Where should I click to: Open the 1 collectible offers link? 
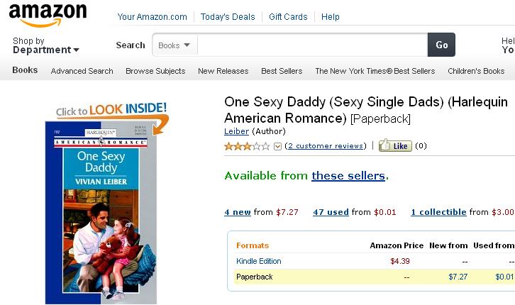[438, 212]
